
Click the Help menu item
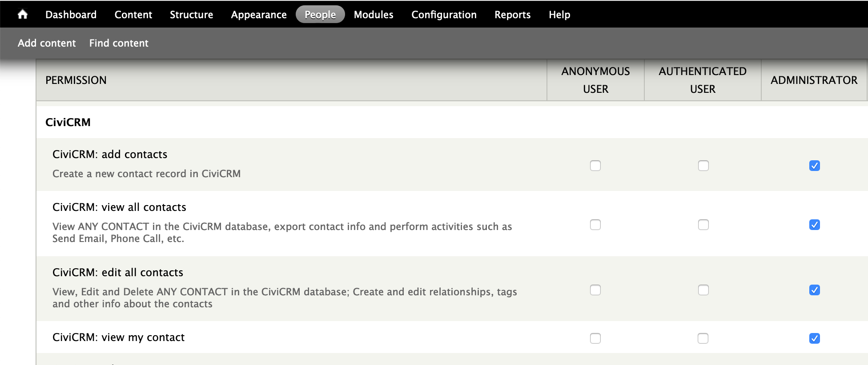point(559,15)
